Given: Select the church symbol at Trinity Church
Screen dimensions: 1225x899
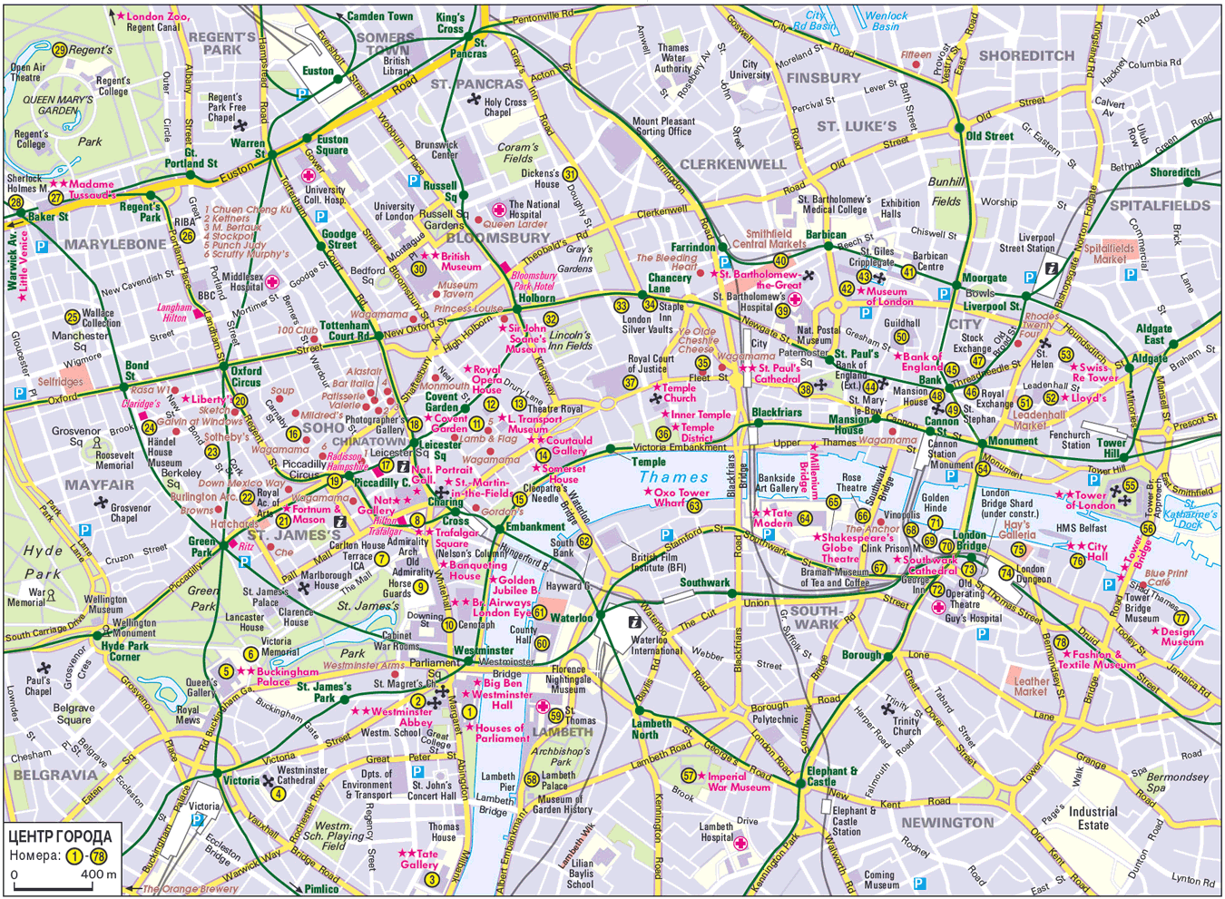Looking at the screenshot, I should [x=887, y=708].
